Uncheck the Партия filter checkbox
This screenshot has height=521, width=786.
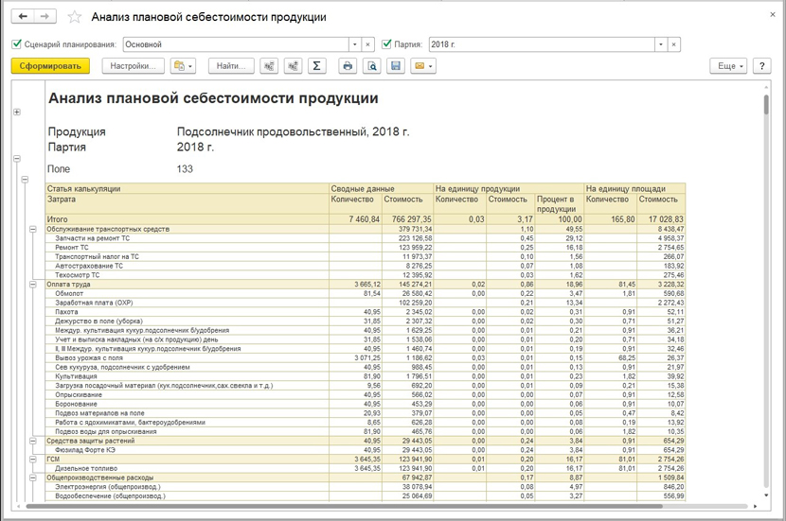coord(386,44)
